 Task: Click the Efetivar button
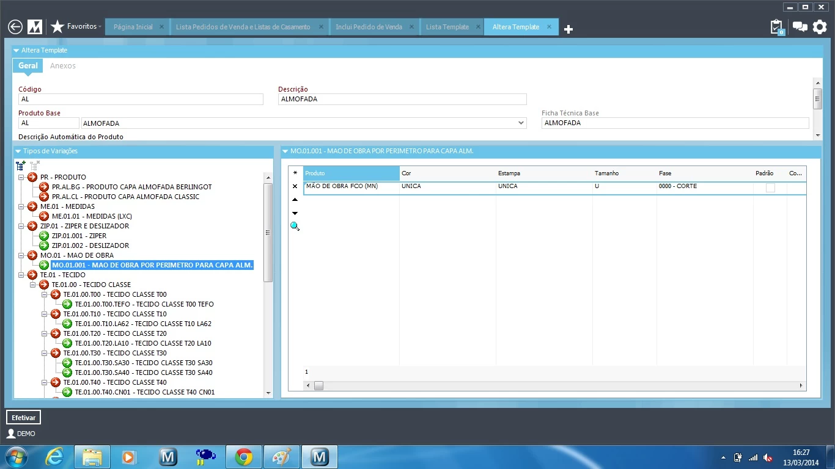[24, 418]
